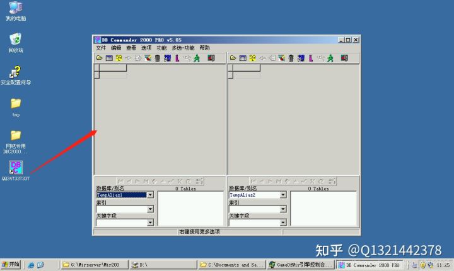The width and height of the screenshot is (454, 271).
Task: Click the trash can icon in left toolbar
Action: click(x=158, y=58)
